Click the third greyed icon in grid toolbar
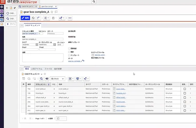 coord(34,79)
